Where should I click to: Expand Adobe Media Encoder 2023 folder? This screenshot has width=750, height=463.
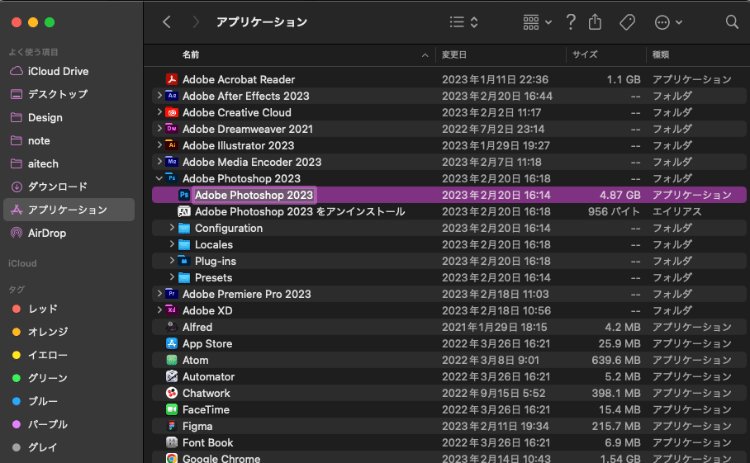point(159,162)
